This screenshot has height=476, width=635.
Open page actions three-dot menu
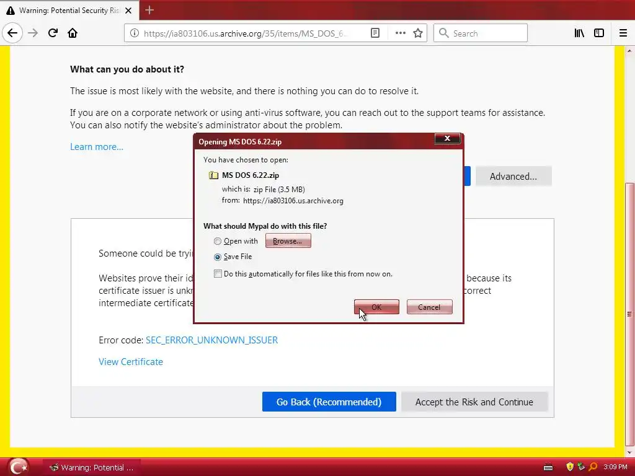point(400,33)
